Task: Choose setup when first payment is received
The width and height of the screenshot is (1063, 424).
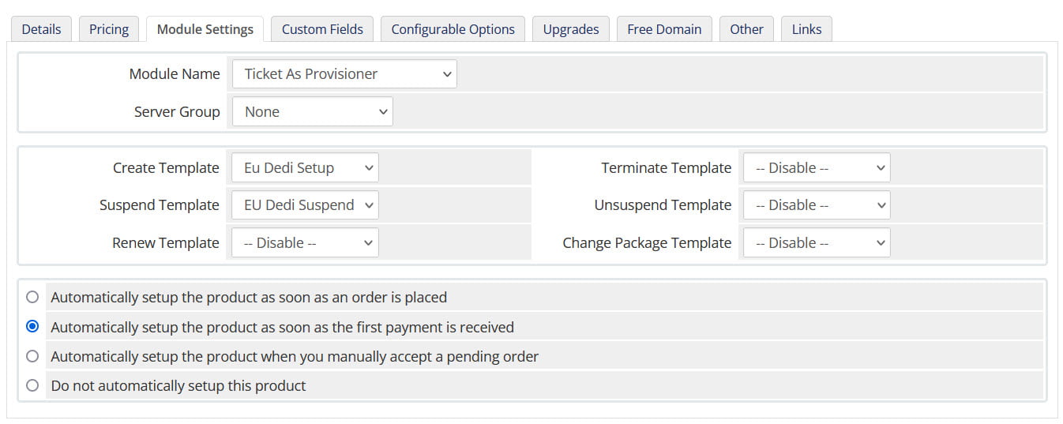Action: [x=32, y=327]
